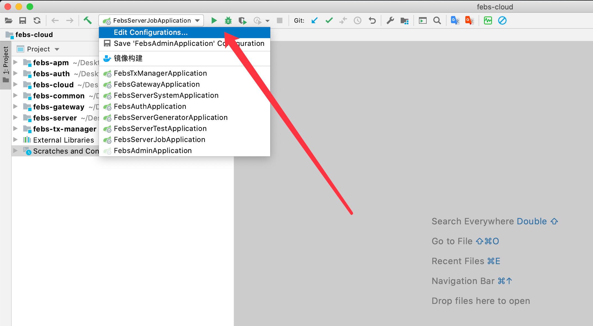
Task: Expand the febs-cloud module node
Action: click(x=15, y=85)
